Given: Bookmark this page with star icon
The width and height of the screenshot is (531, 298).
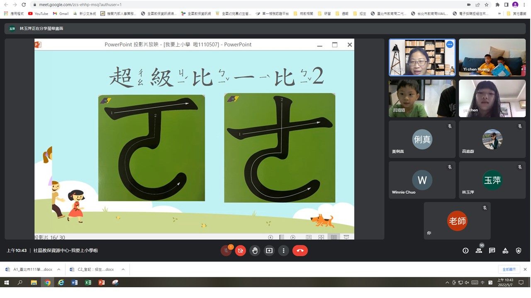Looking at the screenshot, I should click(x=487, y=5).
